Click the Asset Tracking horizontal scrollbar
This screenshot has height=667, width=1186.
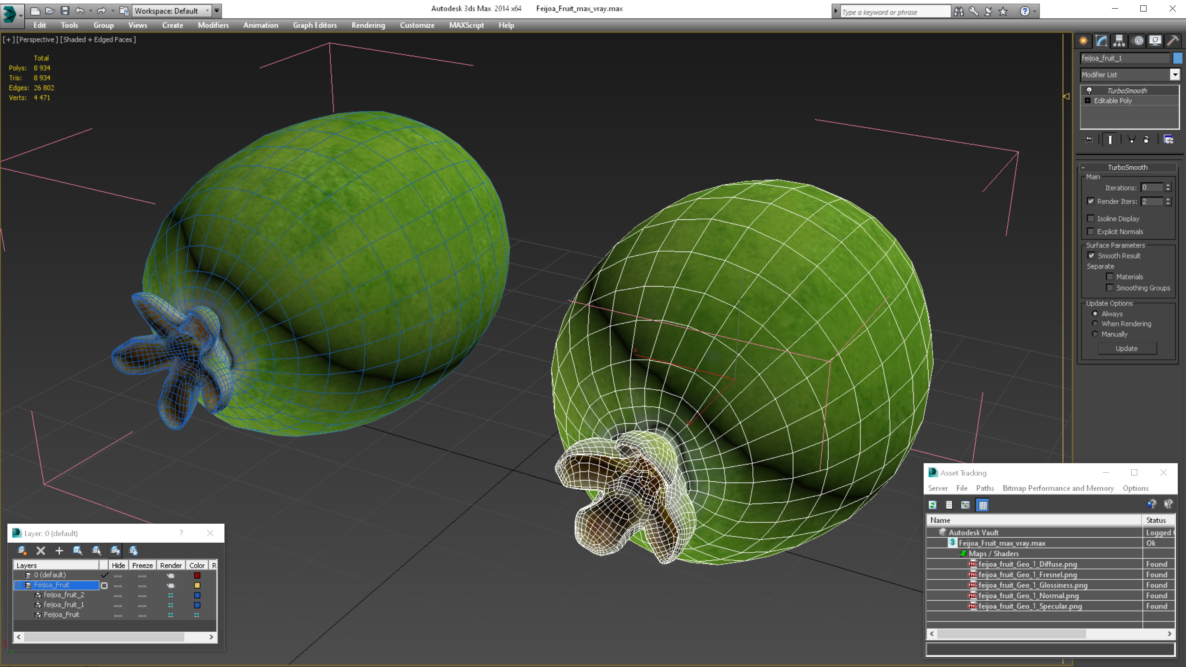pyautogui.click(x=1050, y=634)
